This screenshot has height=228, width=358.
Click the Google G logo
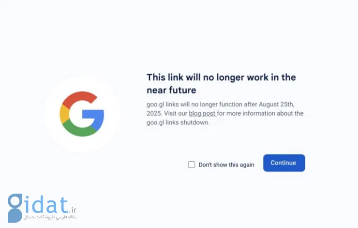(82, 114)
